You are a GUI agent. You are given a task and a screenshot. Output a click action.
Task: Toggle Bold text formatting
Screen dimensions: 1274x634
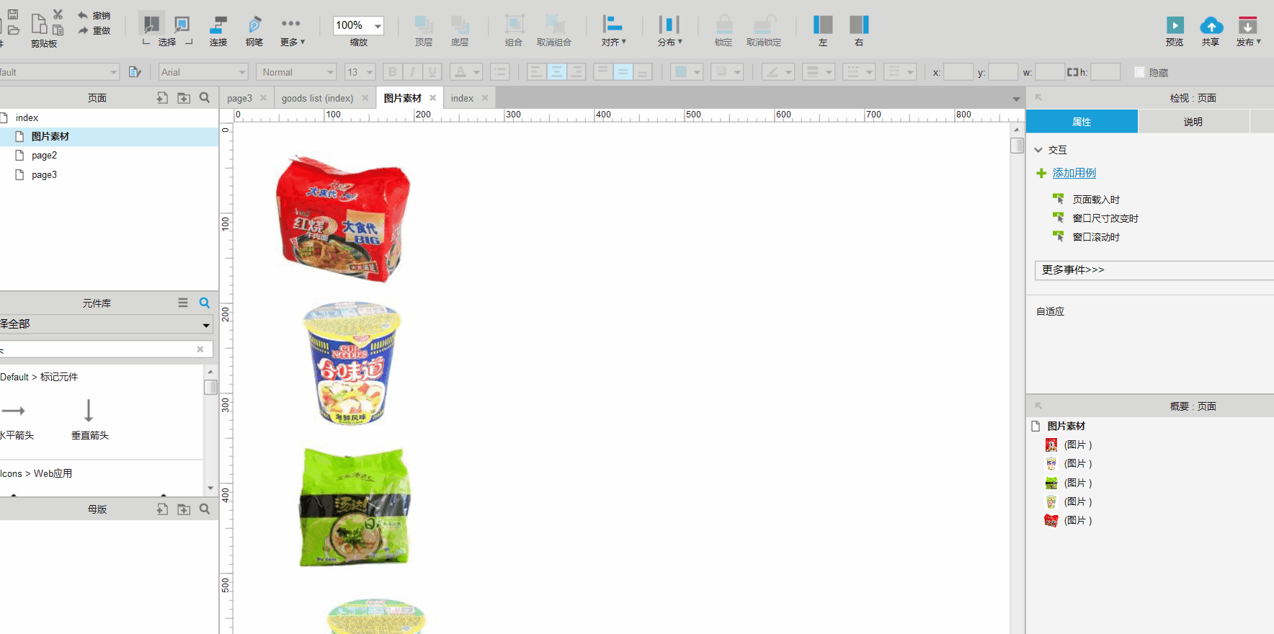(x=392, y=72)
